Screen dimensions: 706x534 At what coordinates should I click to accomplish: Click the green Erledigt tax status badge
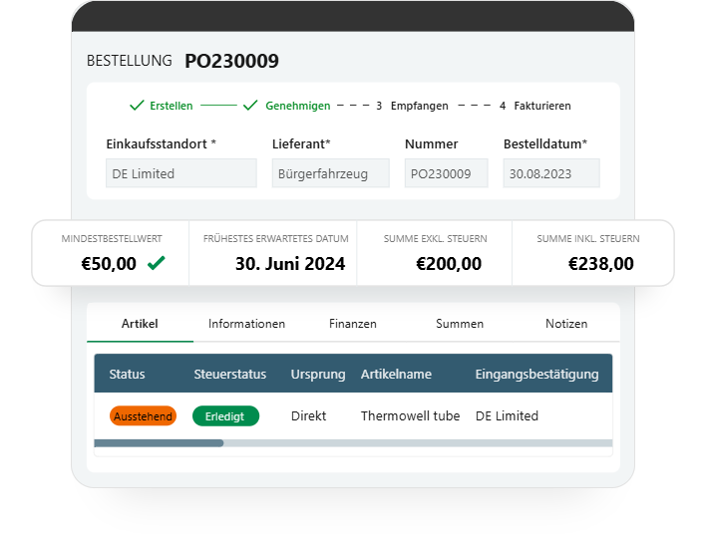pos(225,416)
